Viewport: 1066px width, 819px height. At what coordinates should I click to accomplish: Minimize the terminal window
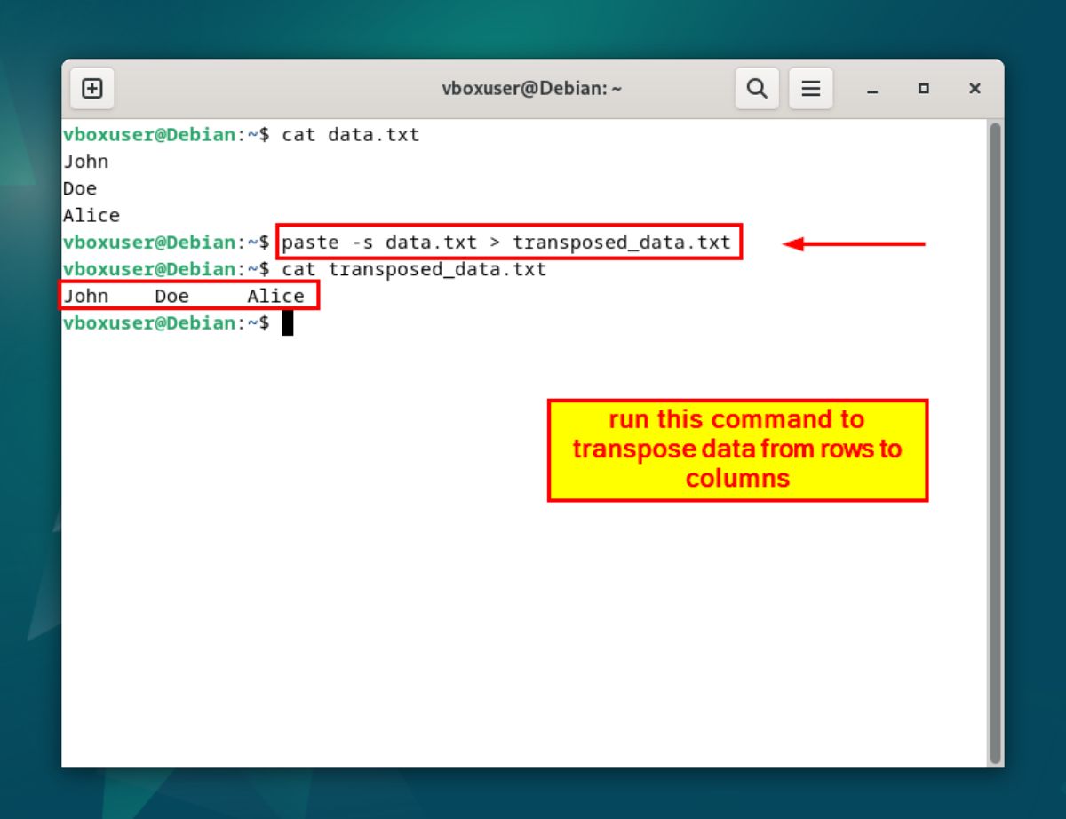click(x=873, y=90)
